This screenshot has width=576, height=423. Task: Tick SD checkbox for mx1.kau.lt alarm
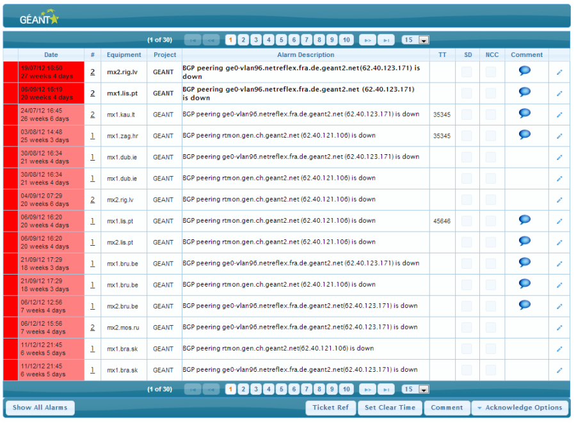coord(467,115)
